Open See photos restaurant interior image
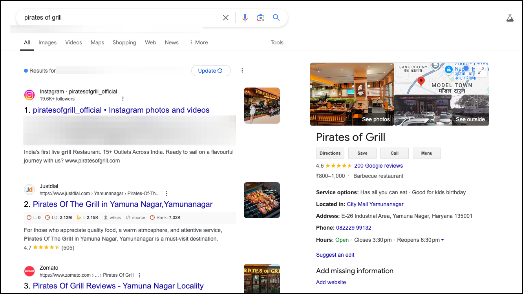Viewport: 523px width, 294px height. pyautogui.click(x=352, y=94)
